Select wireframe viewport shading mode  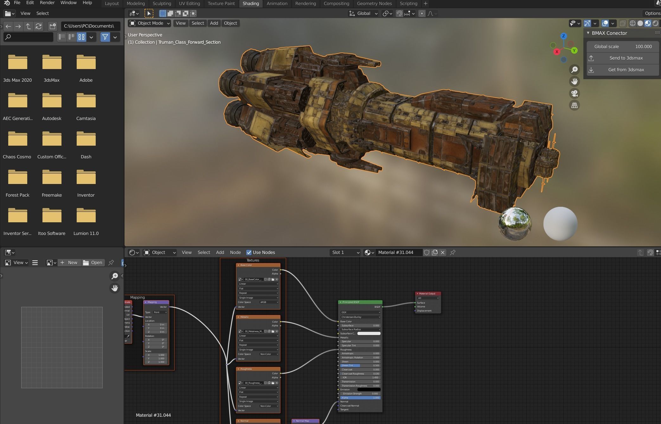coord(632,23)
